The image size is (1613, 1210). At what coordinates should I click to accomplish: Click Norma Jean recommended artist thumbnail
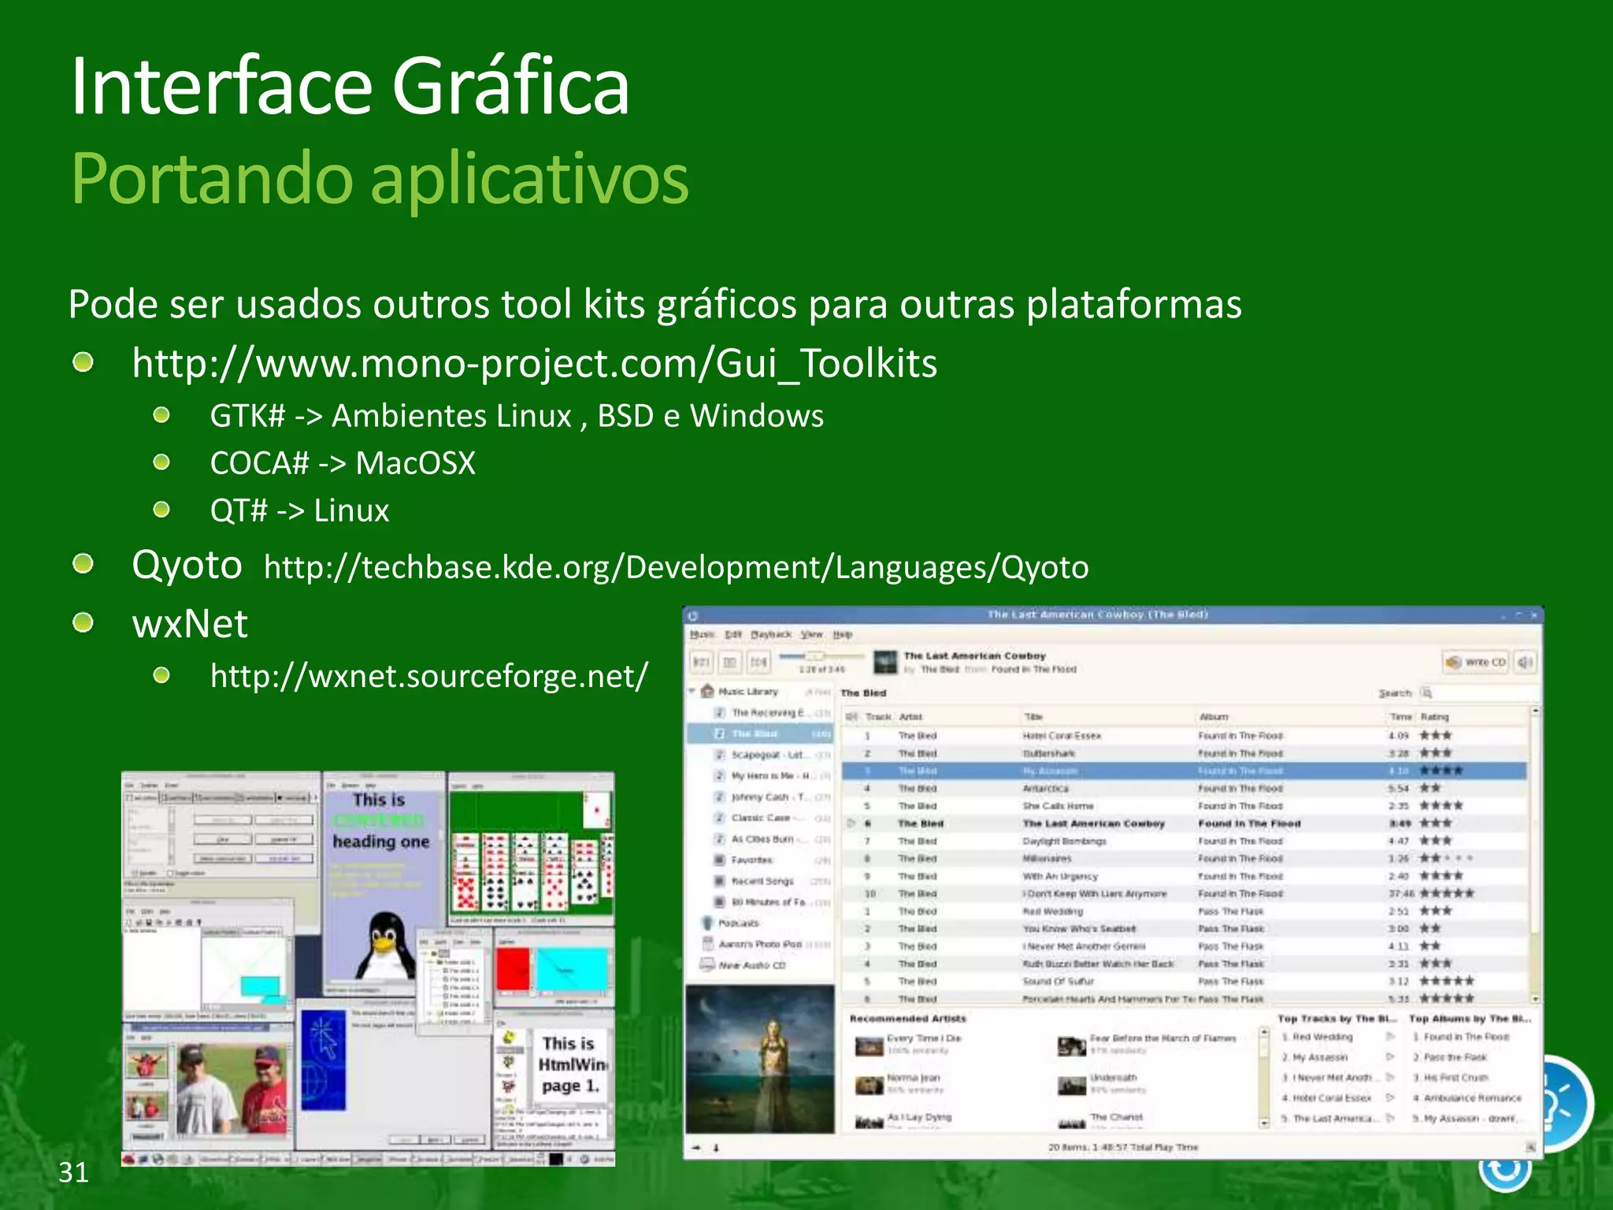click(870, 1086)
